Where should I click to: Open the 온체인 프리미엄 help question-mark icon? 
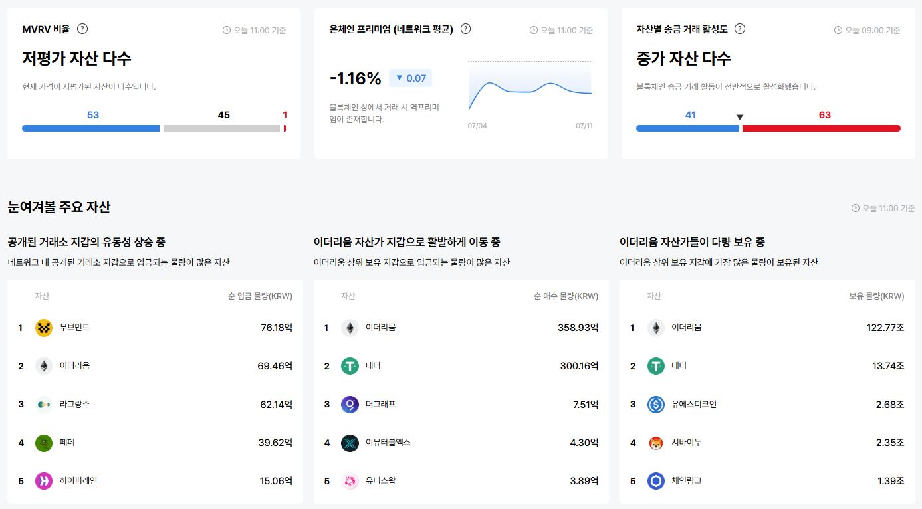coord(466,29)
